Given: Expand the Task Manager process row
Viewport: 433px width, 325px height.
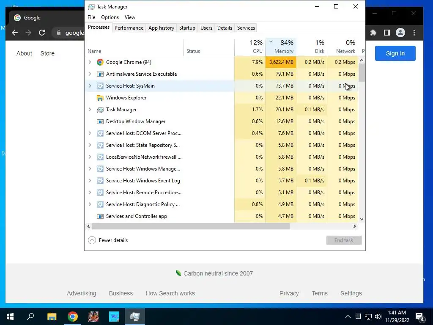Looking at the screenshot, I should pos(90,110).
